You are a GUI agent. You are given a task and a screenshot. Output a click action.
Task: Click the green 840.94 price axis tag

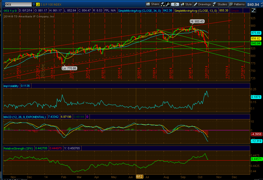click(x=256, y=43)
